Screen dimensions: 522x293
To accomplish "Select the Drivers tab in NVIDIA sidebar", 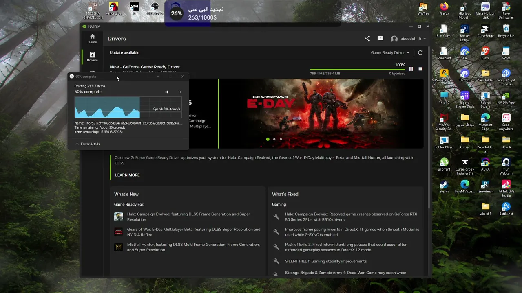I will [x=92, y=57].
